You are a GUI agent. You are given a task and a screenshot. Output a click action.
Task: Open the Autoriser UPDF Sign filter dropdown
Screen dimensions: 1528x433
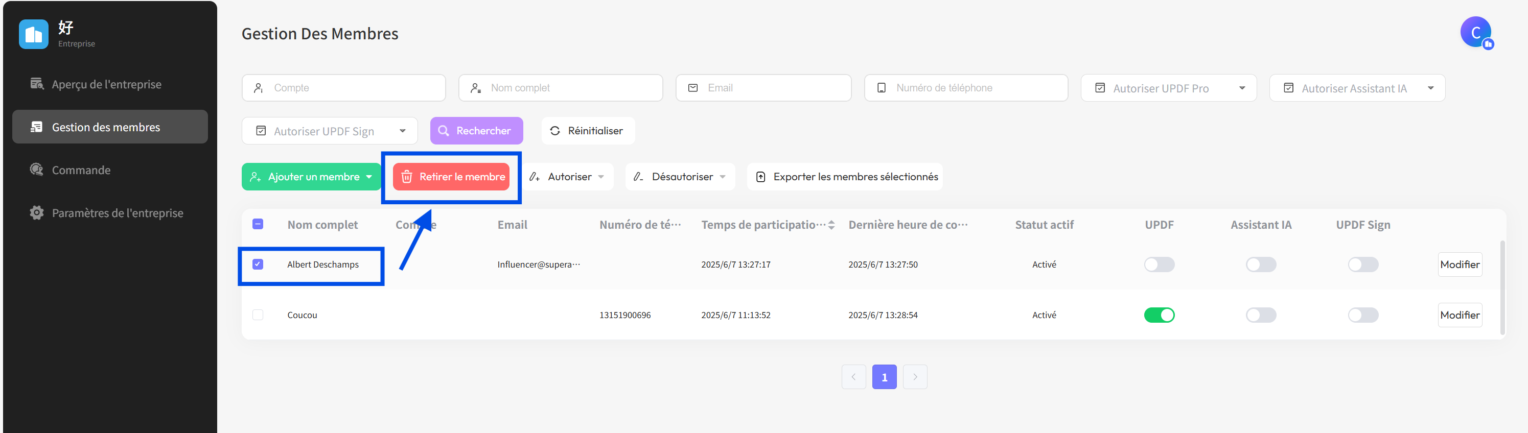(x=330, y=131)
